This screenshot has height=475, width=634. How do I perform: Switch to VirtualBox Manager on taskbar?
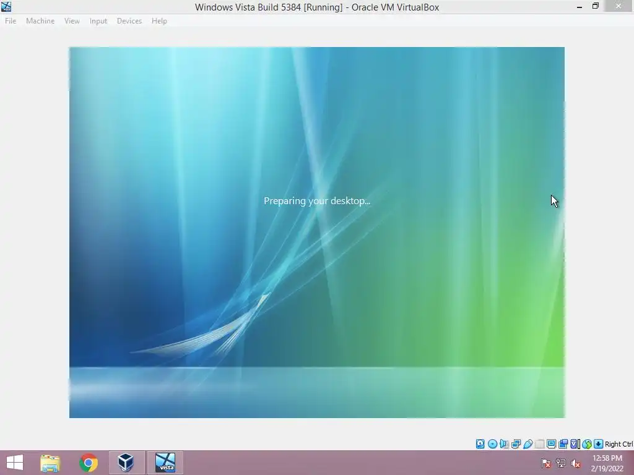tap(126, 463)
